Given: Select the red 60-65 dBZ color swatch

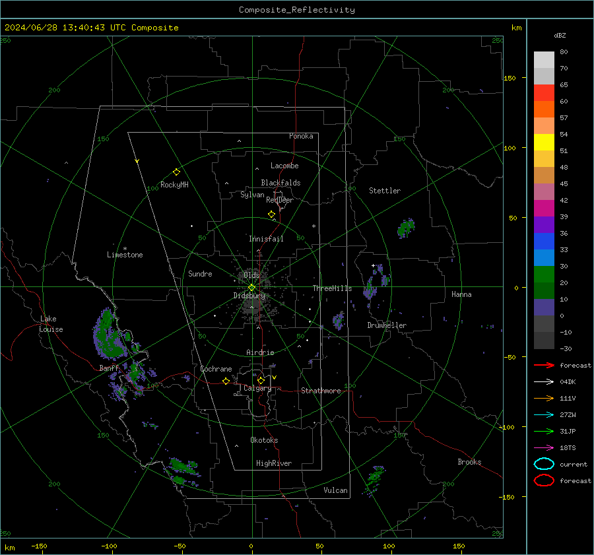Looking at the screenshot, I should coord(544,93).
